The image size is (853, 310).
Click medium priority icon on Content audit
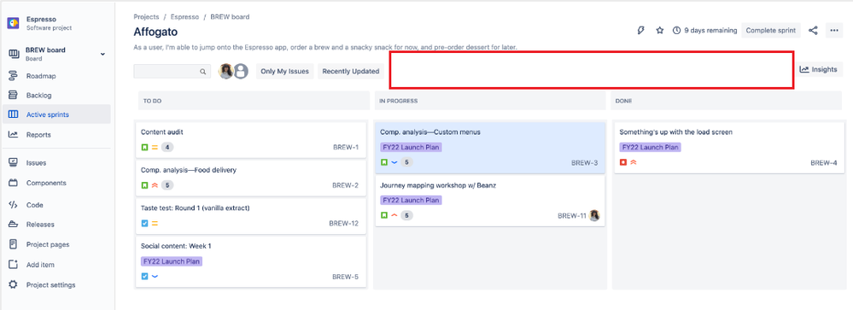click(x=155, y=148)
